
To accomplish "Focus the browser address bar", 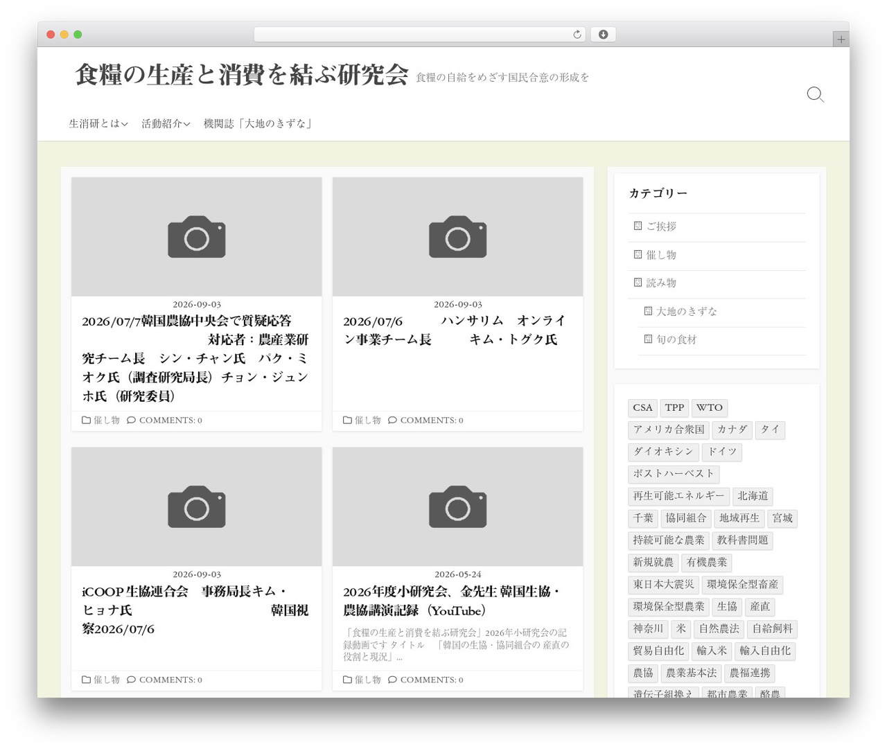I will 419,35.
